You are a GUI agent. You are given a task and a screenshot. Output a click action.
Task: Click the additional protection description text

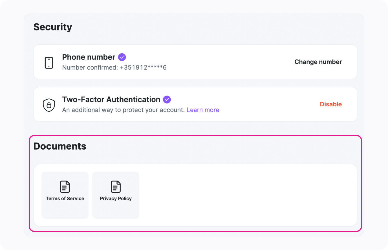(x=123, y=110)
